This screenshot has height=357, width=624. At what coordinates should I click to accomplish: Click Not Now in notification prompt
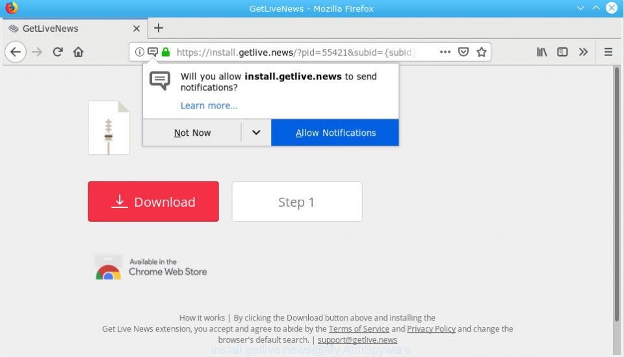(192, 133)
